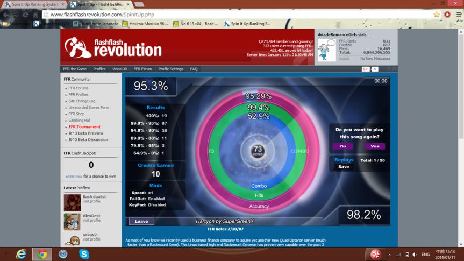Open the Hourou Musuko 96 bookmark
Viewport: 464px width, 261px height.
tap(145, 24)
